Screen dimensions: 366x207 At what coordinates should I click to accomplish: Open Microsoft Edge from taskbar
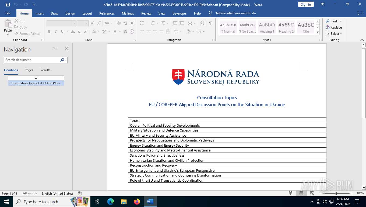[111, 202]
